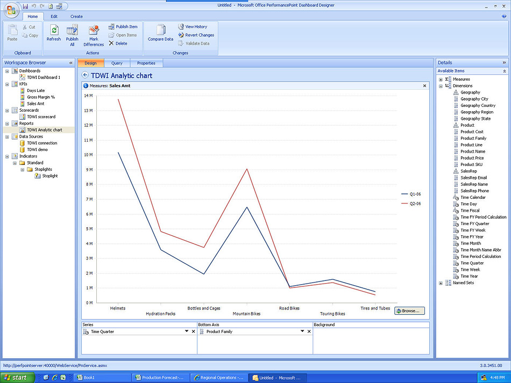Select TDWI scorecard item
511x383 pixels.
(x=41, y=117)
